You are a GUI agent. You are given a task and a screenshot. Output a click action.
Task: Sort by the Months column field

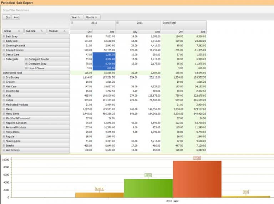pyautogui.click(x=92, y=17)
